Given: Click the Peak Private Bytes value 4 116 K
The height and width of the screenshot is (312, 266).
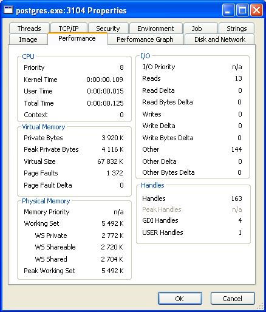Looking at the screenshot, I should (112, 149).
